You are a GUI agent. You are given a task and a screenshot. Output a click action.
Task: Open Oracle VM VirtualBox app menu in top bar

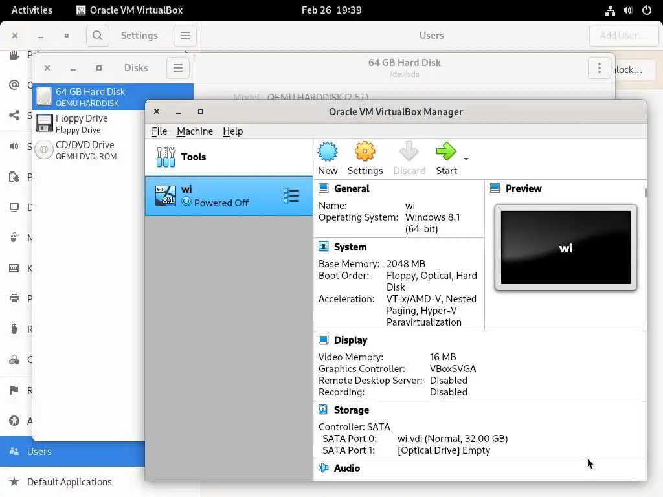coord(129,10)
